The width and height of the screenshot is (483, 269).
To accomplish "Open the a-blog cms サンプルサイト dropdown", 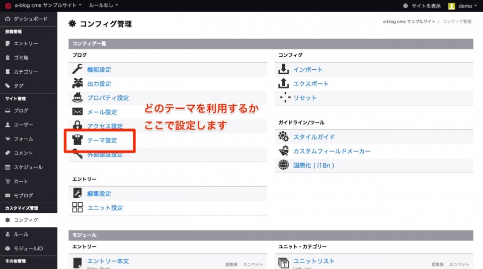I will point(48,5).
